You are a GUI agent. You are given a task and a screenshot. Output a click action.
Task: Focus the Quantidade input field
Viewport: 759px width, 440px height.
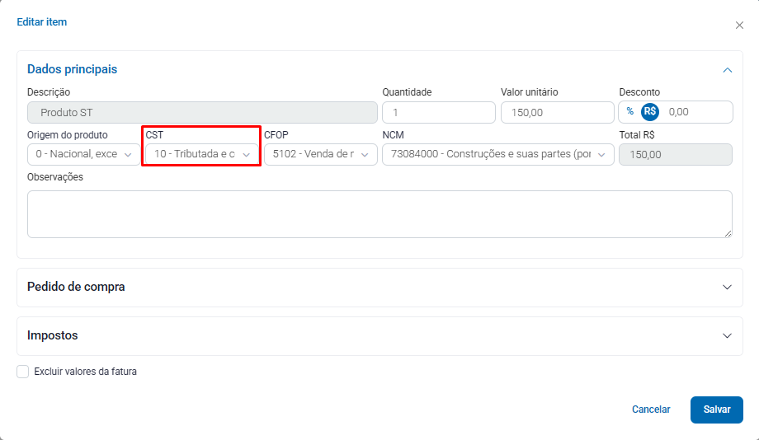[438, 112]
